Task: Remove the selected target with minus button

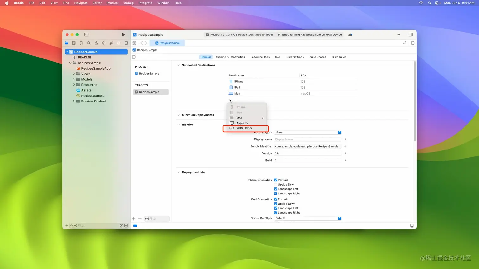Action: tap(140, 219)
